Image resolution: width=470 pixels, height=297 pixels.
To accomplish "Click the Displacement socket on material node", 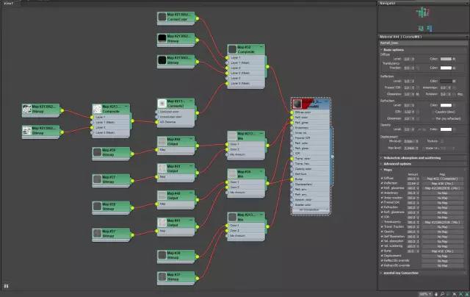I will [x=292, y=185].
